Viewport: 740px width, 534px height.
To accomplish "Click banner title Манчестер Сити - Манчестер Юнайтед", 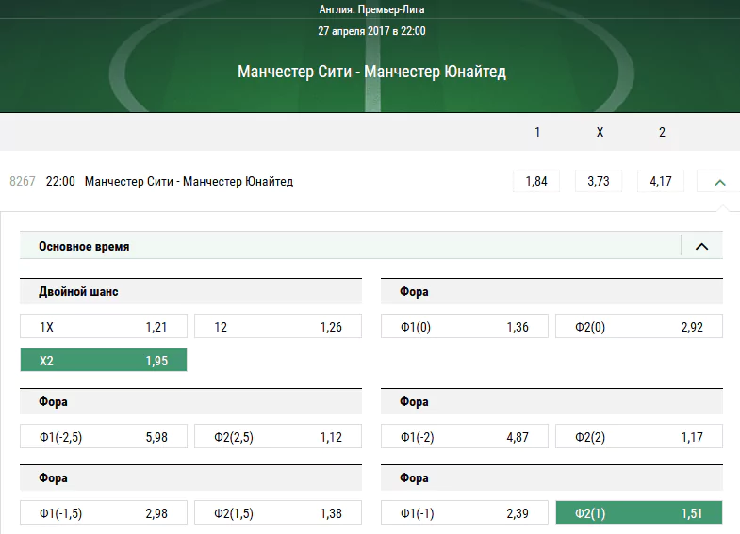I will click(372, 72).
